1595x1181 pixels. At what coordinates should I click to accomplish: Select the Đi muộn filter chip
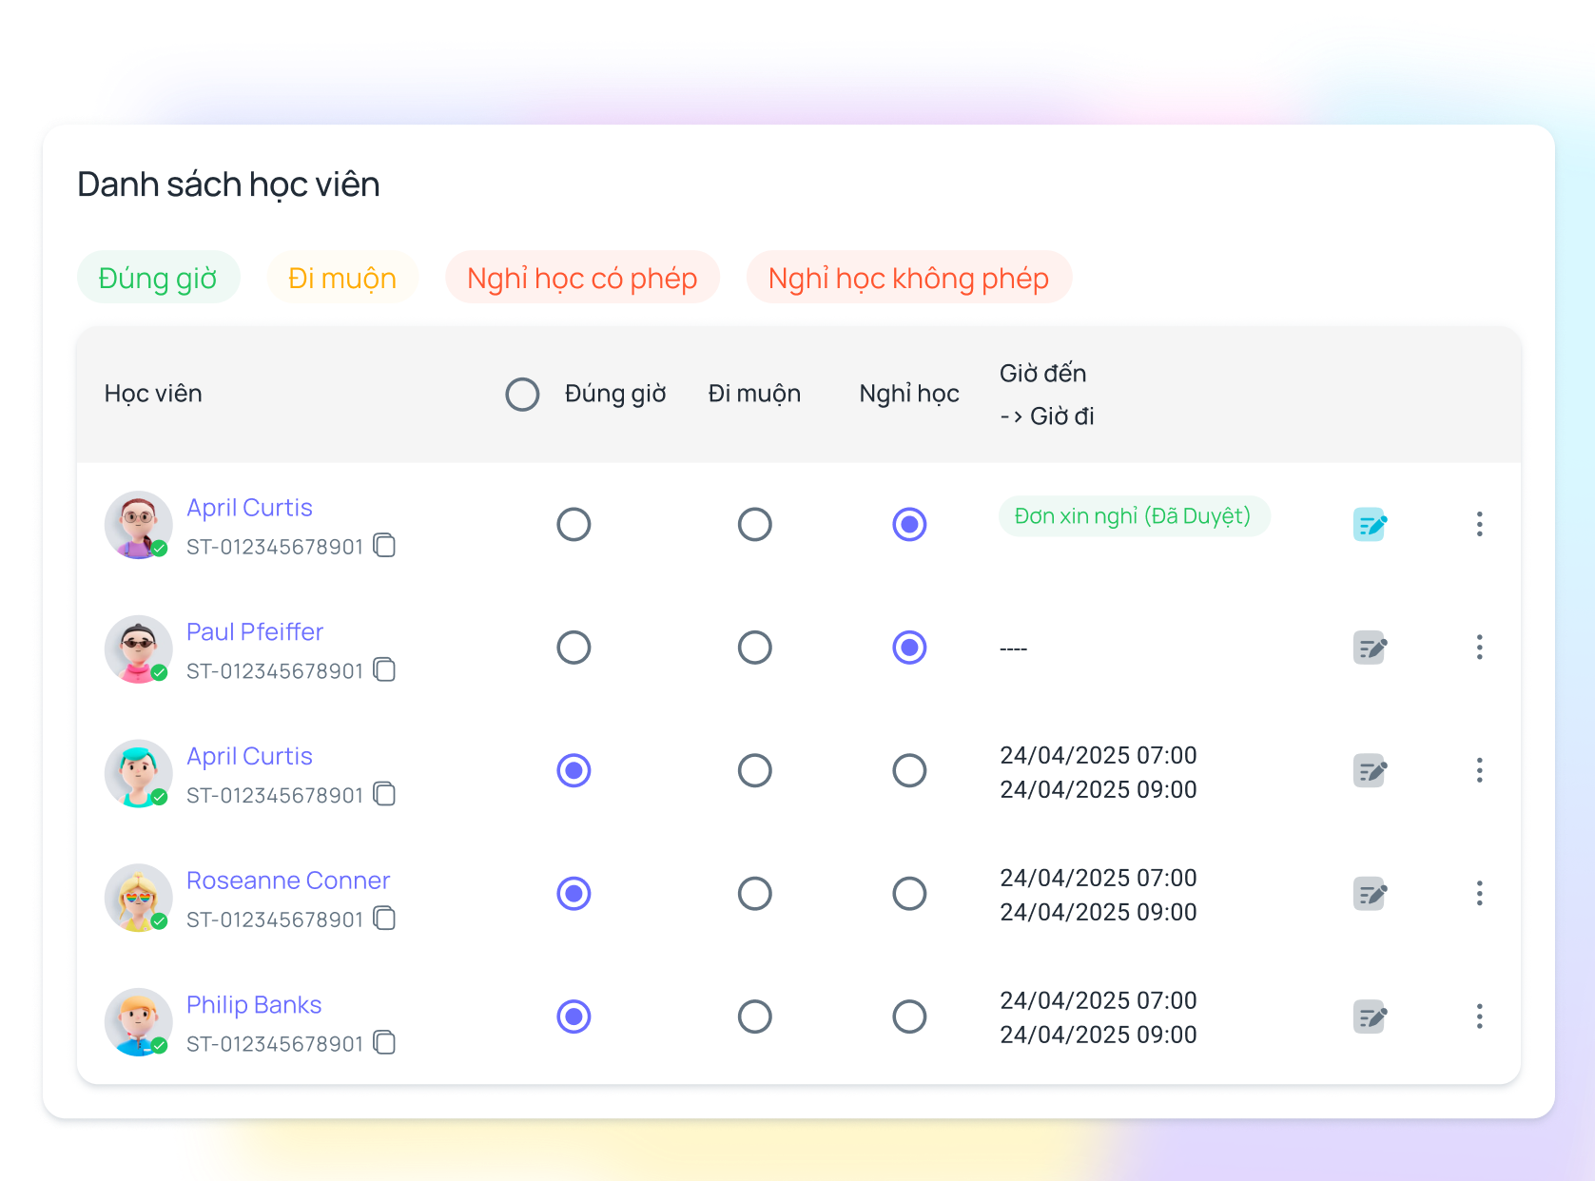342,277
